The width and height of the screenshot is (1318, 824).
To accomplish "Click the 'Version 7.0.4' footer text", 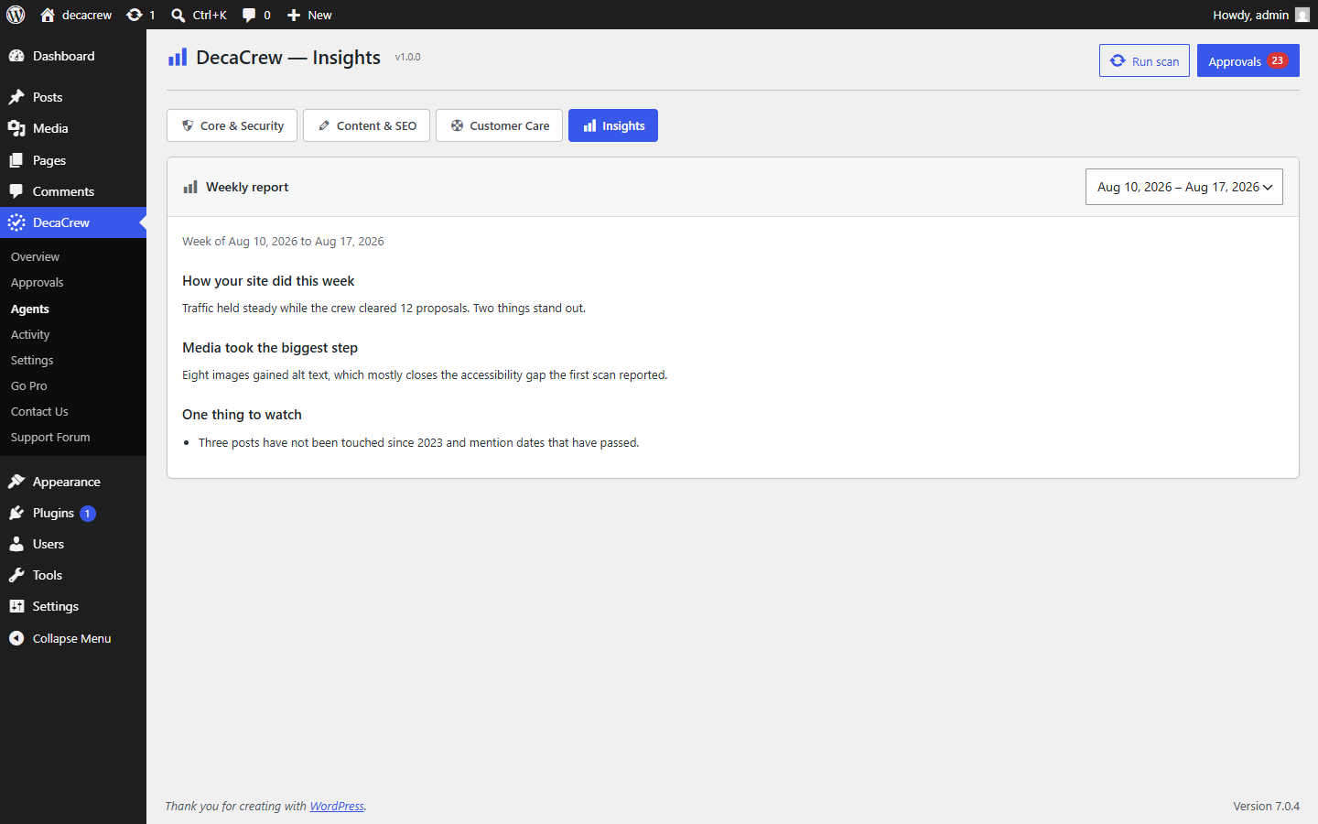I will click(1266, 807).
